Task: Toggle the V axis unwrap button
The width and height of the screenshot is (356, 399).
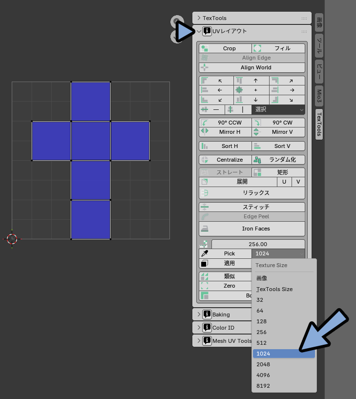Action: 298,182
